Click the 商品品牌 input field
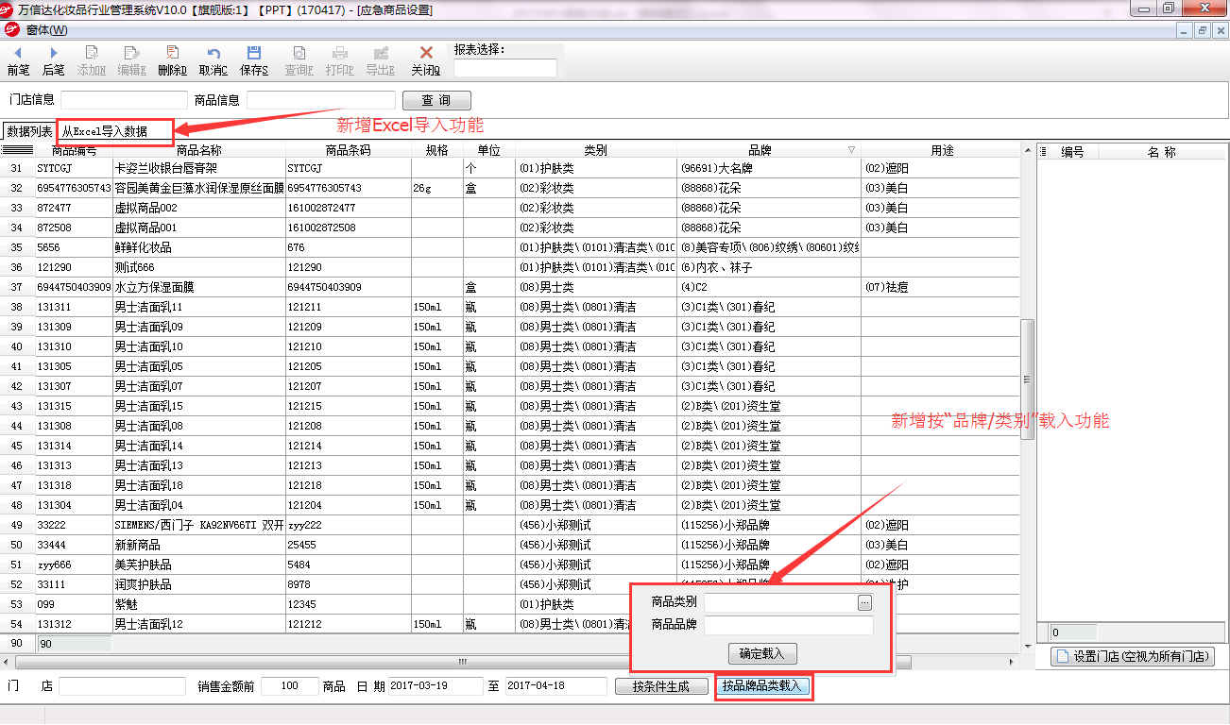Screen dimensions: 1230x725 click(789, 625)
